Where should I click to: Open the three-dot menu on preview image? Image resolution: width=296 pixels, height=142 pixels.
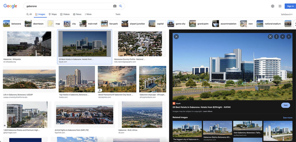tap(277, 37)
